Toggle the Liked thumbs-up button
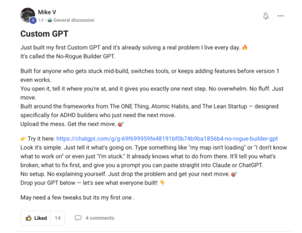 (36, 218)
